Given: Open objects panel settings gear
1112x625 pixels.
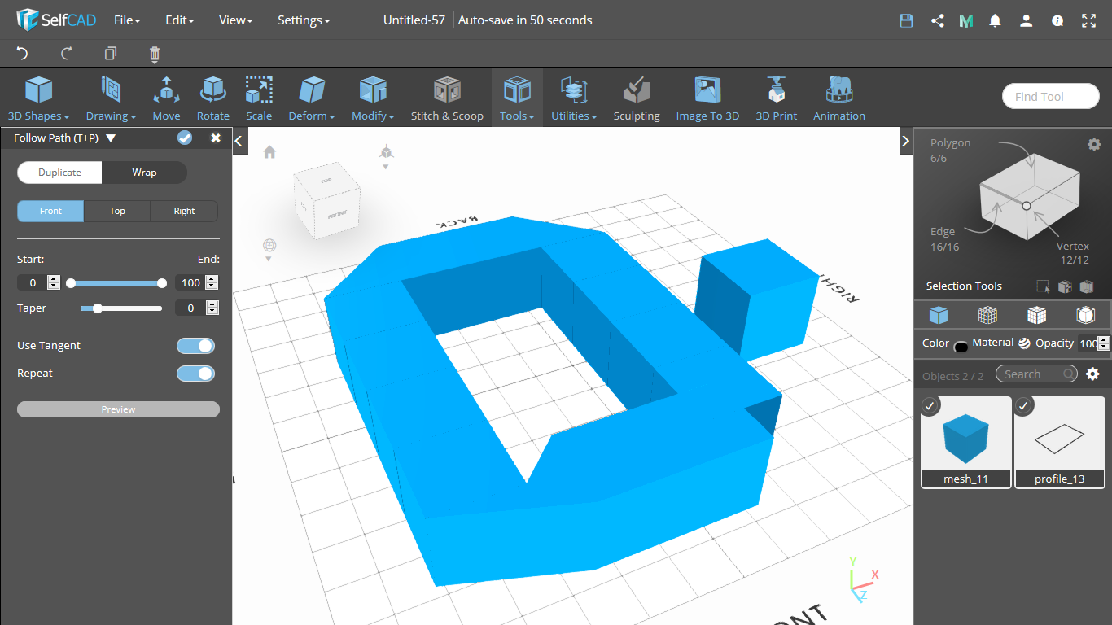Looking at the screenshot, I should [x=1092, y=374].
